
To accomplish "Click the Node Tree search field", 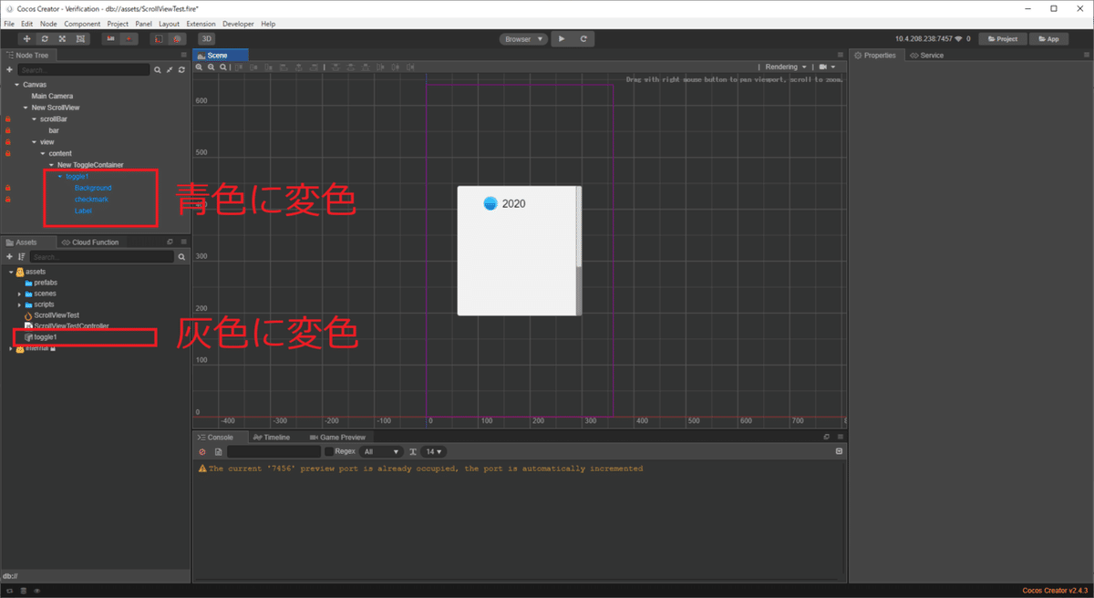I will 84,69.
